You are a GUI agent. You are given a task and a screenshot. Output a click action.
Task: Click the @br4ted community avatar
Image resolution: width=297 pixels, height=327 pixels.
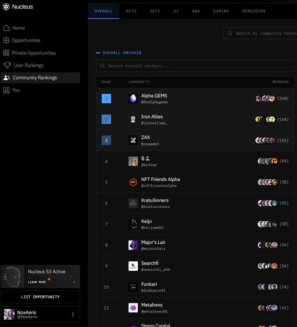point(133,161)
